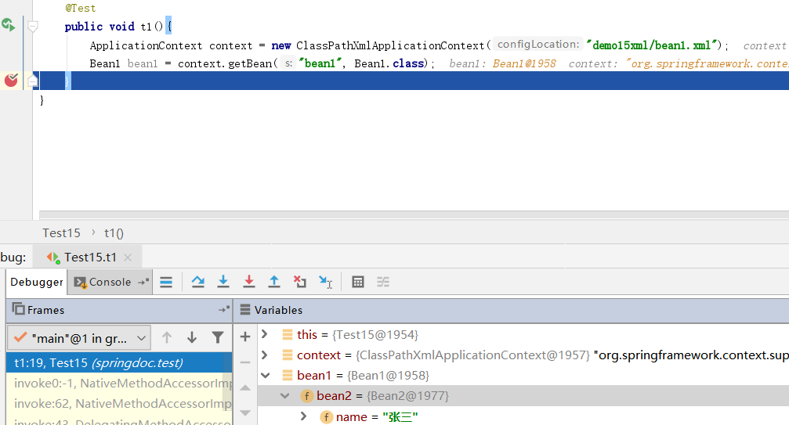Click the "demo15xml/bean1.xml" string in code
789x425 pixels.
point(652,45)
